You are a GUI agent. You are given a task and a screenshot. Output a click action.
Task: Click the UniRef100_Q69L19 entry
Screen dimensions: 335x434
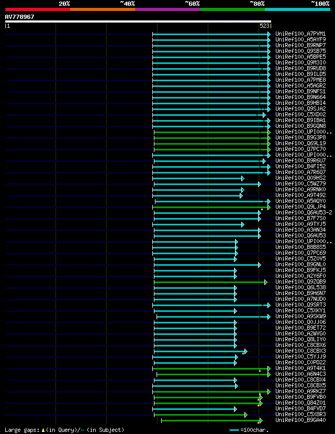[300, 143]
